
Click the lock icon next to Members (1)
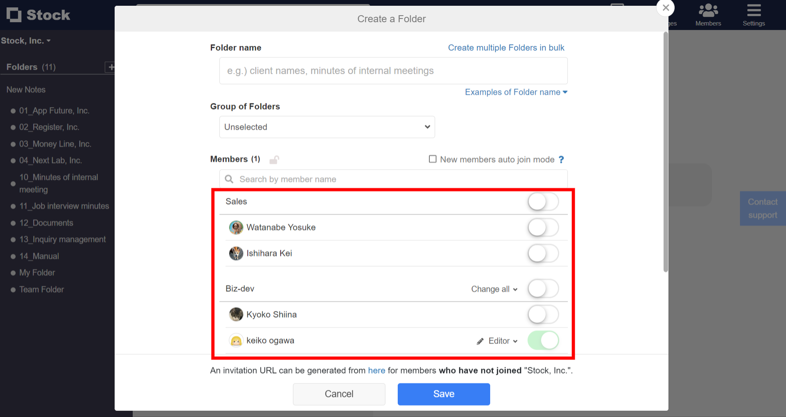[x=274, y=159]
